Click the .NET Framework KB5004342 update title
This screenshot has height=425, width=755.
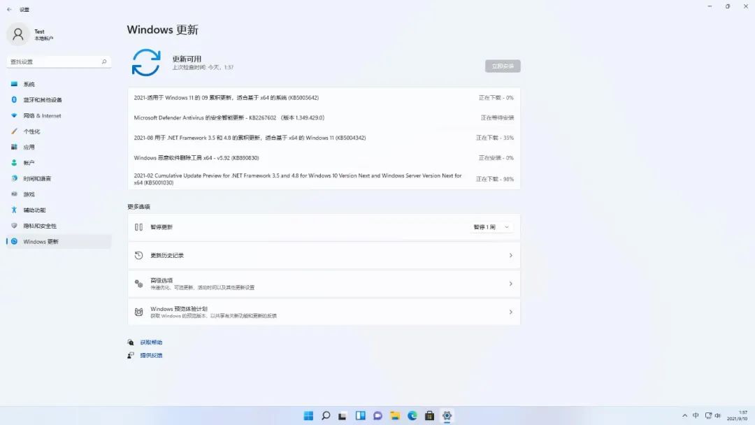pyautogui.click(x=250, y=138)
